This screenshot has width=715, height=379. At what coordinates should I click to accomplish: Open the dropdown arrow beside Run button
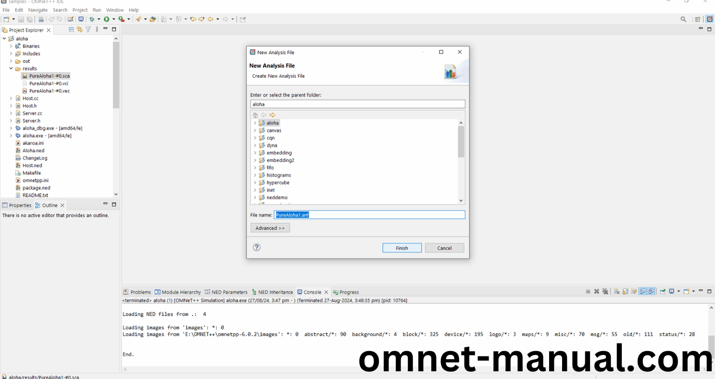pyautogui.click(x=113, y=19)
